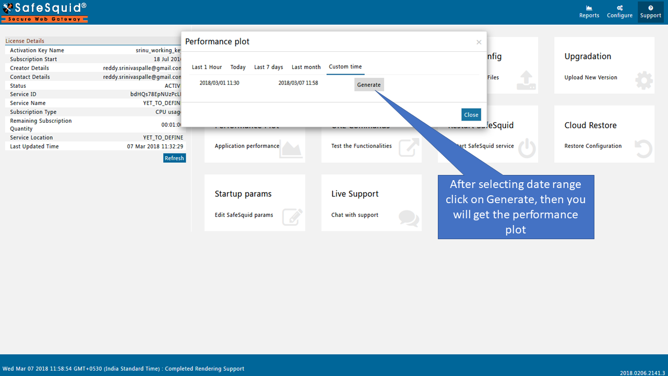668x376 pixels.
Task: Click the Subscription Start label
Action: pos(33,60)
